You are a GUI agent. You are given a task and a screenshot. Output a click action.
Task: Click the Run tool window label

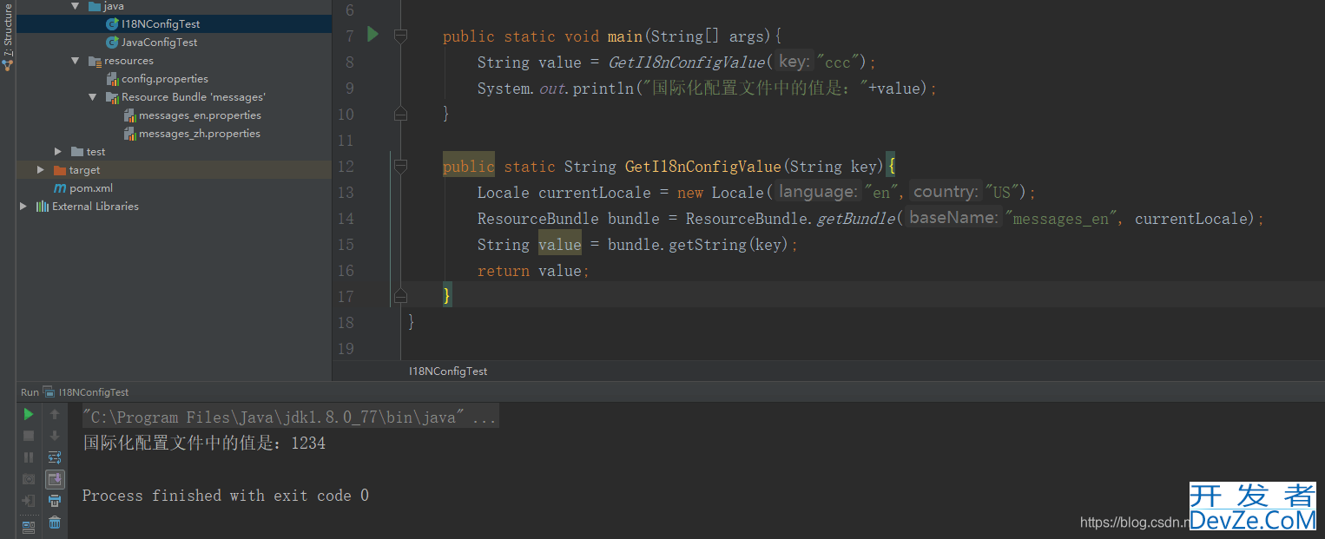(30, 392)
